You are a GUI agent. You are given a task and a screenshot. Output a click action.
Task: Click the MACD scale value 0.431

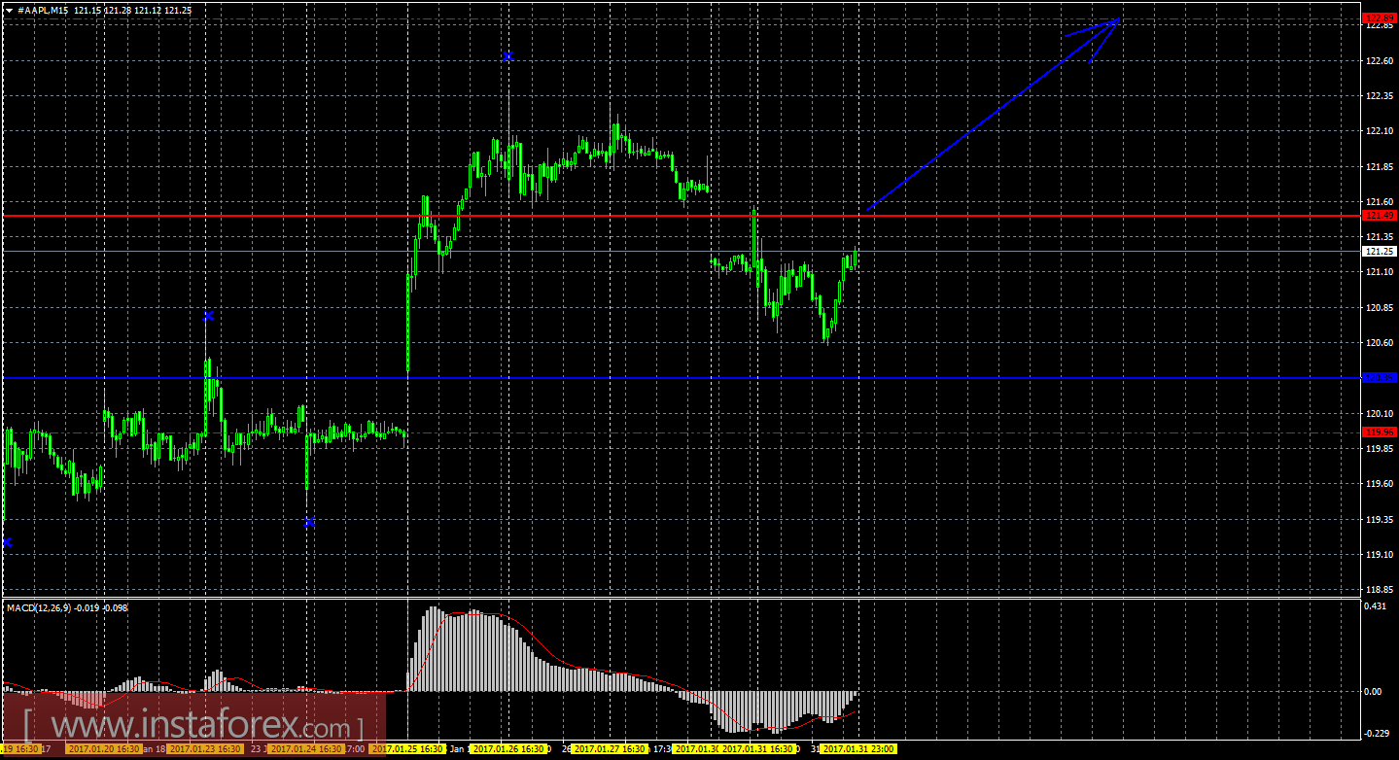(1376, 606)
